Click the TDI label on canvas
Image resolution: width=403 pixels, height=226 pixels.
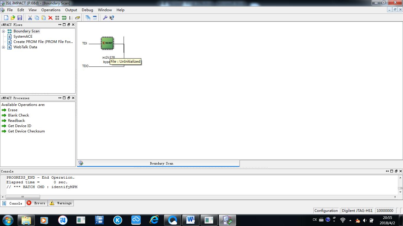tap(85, 44)
